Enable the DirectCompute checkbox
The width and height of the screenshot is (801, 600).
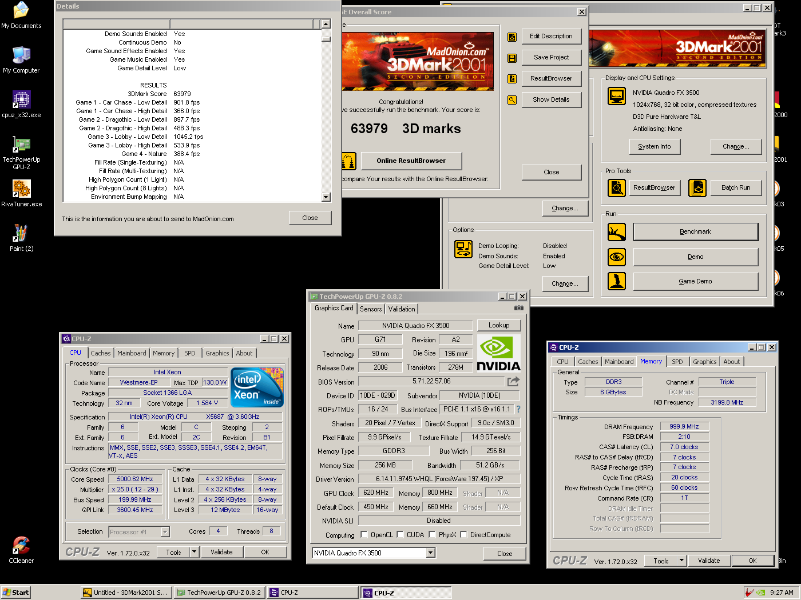click(x=463, y=535)
